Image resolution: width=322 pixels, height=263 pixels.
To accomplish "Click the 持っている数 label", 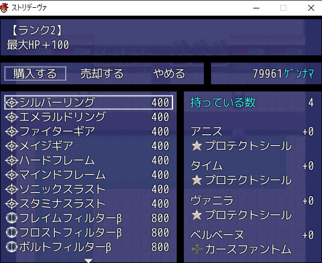I will pyautogui.click(x=223, y=102).
